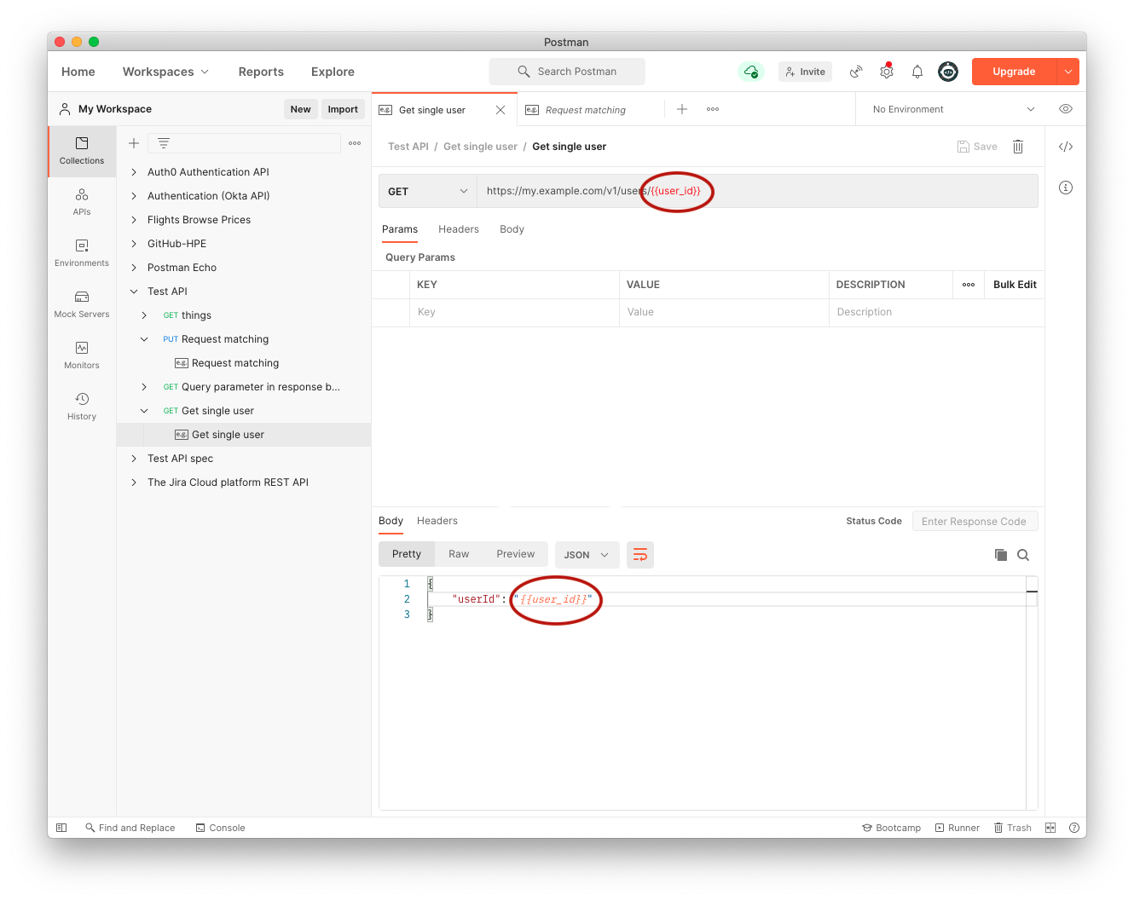The height and width of the screenshot is (901, 1134).
Task: Open the settings gear icon
Action: [x=887, y=72]
